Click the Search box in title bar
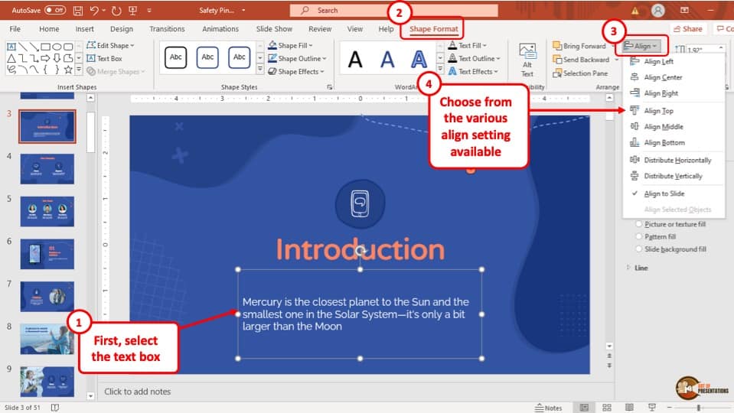 (393, 10)
